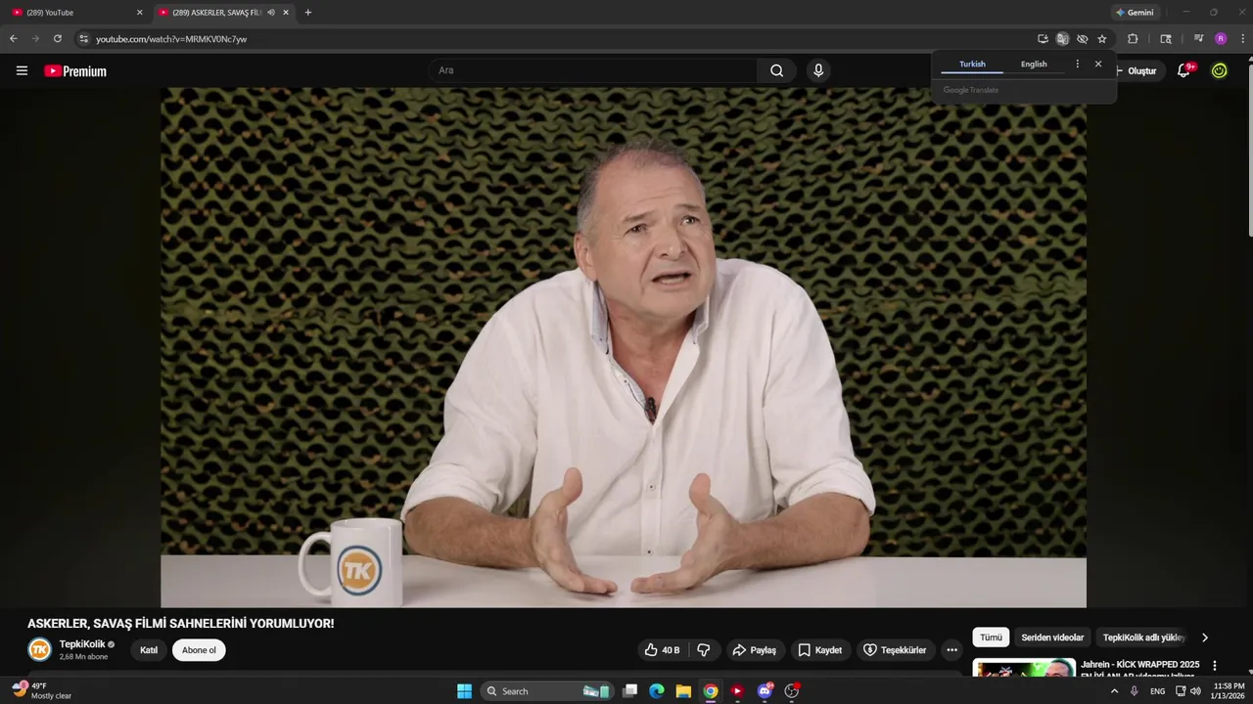The image size is (1253, 704).
Task: Open more actions ellipsis beside Teşekkürler
Action: [951, 650]
